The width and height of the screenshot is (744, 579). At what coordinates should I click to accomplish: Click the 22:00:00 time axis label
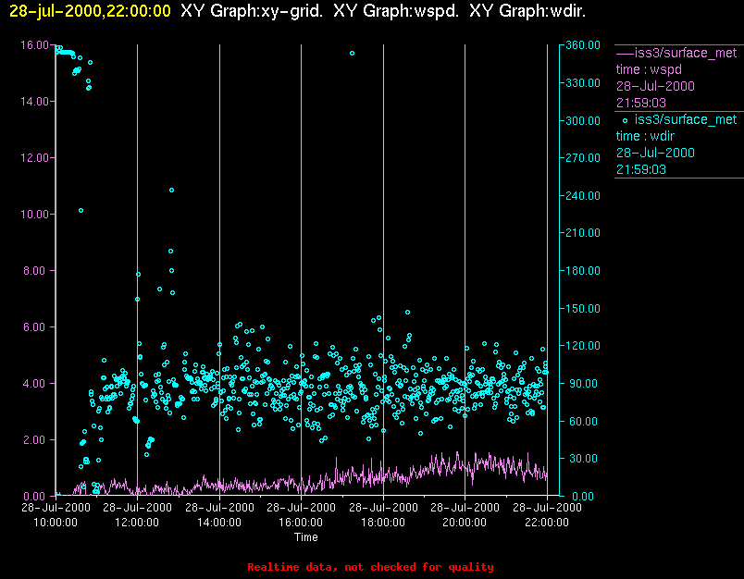pyautogui.click(x=547, y=523)
